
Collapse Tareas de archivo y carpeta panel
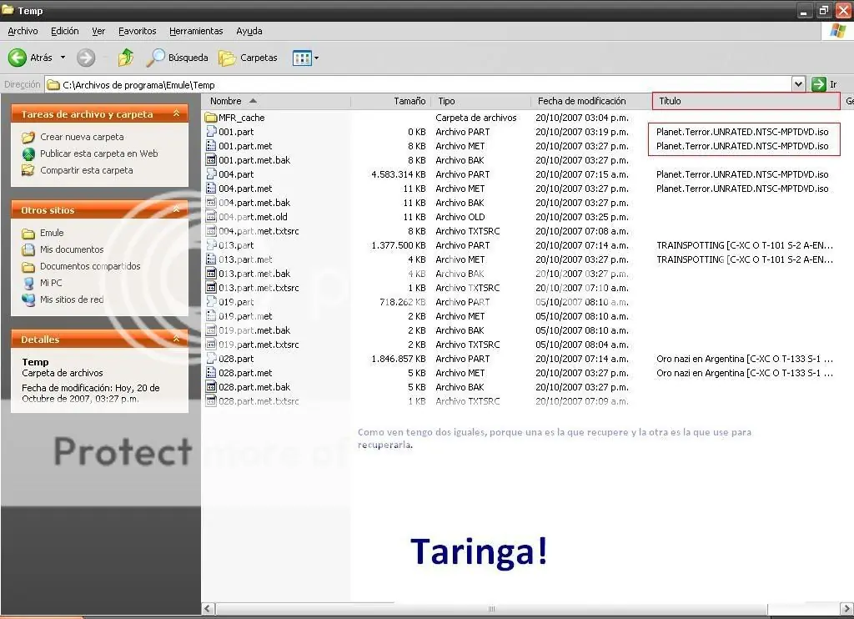(176, 113)
